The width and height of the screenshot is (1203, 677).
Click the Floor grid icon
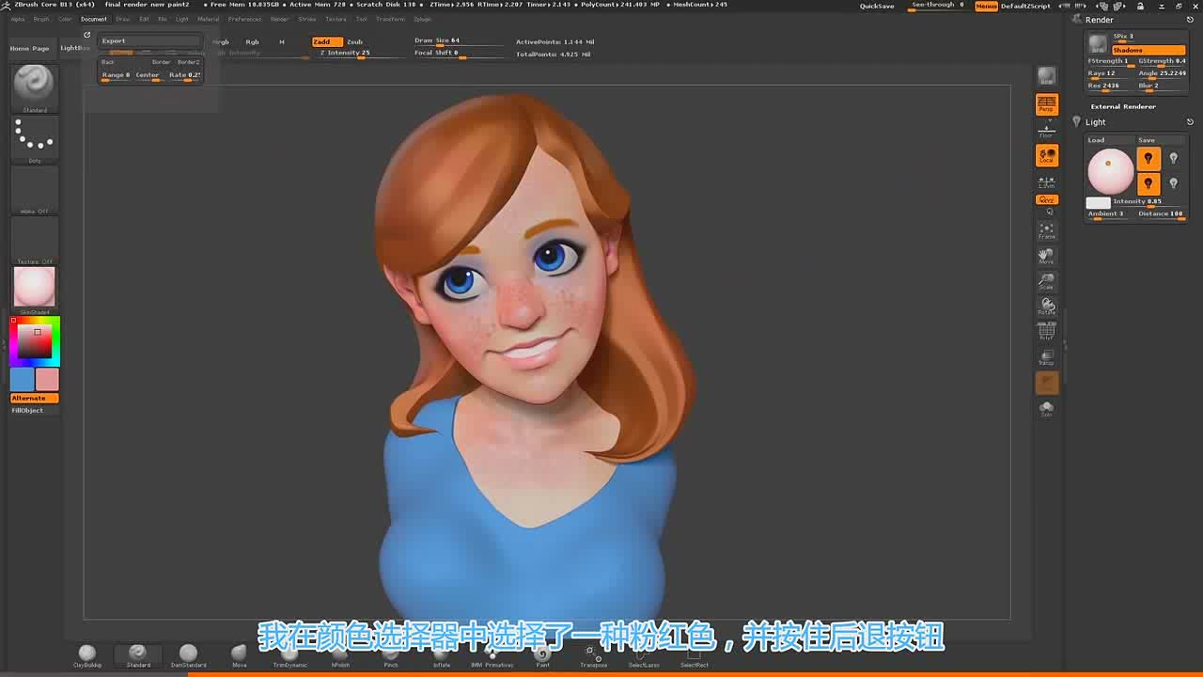pyautogui.click(x=1046, y=129)
